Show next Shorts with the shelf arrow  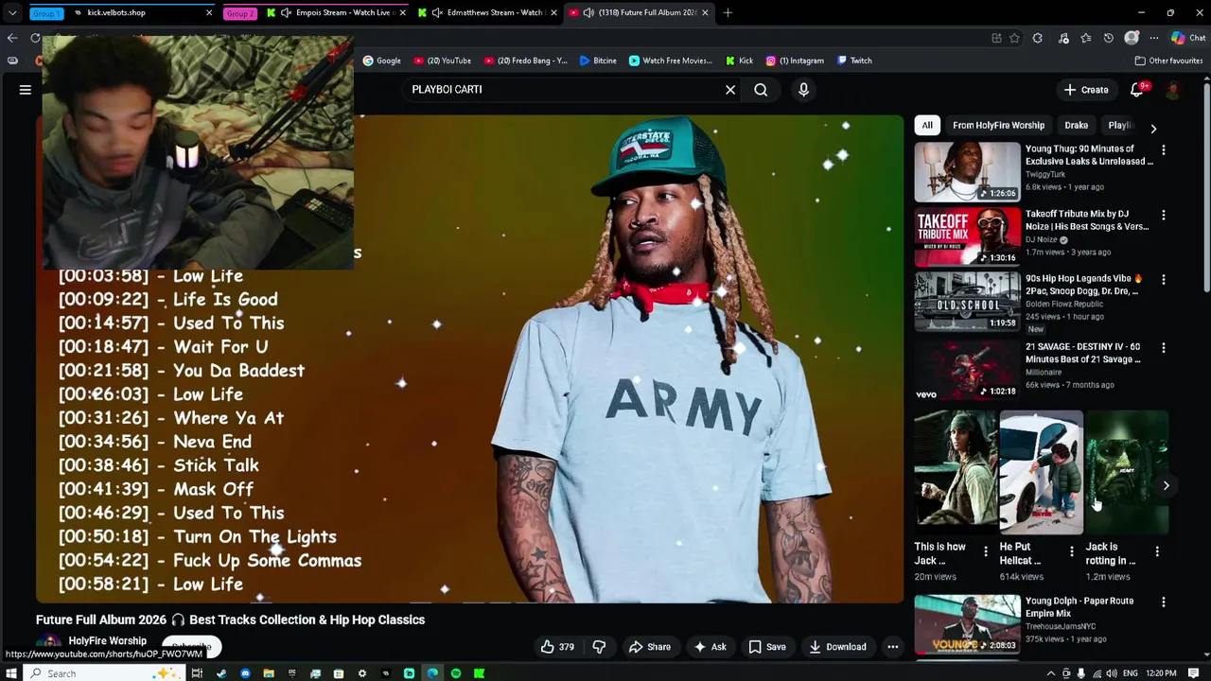pyautogui.click(x=1166, y=485)
